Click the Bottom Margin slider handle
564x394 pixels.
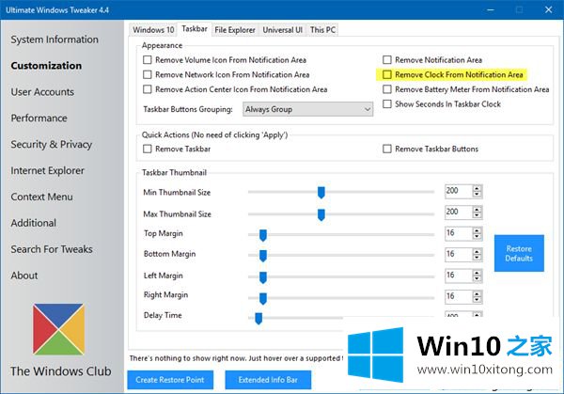coord(263,256)
